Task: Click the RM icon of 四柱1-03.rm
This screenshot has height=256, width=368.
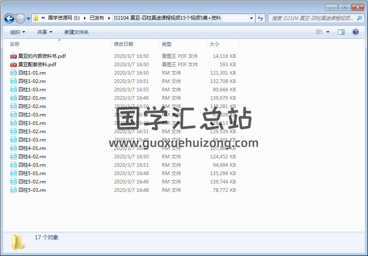Action: click(14, 90)
